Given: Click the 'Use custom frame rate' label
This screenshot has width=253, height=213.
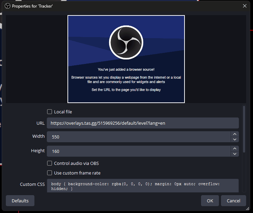Looking at the screenshot, I should [77, 173].
